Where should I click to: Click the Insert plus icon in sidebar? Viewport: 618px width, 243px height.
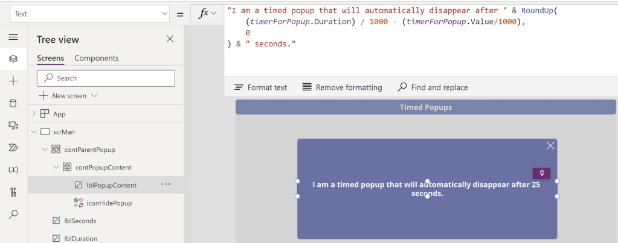click(13, 81)
